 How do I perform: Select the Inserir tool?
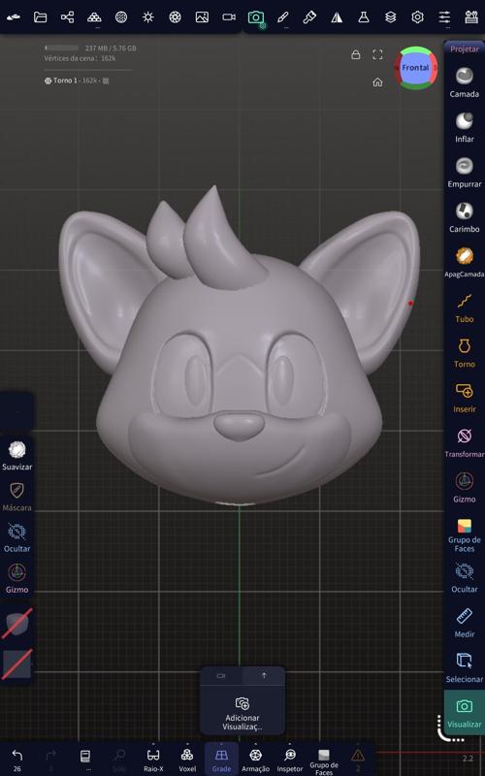(465, 398)
